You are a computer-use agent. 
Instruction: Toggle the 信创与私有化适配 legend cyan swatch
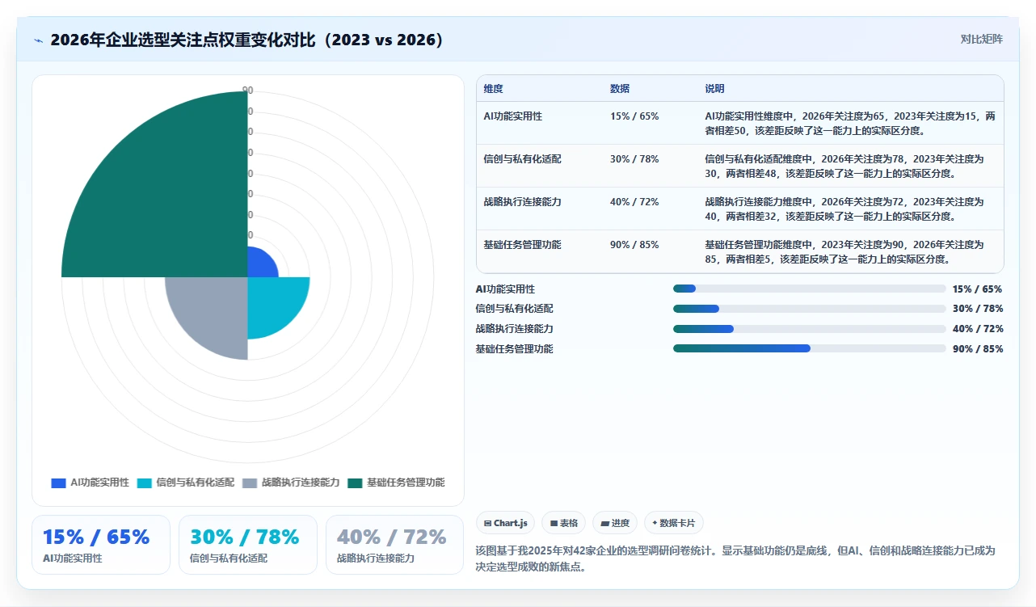tap(145, 483)
